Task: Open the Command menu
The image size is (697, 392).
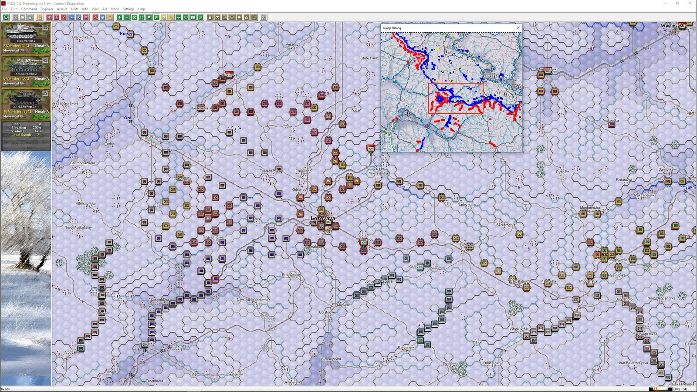Action: coord(29,9)
